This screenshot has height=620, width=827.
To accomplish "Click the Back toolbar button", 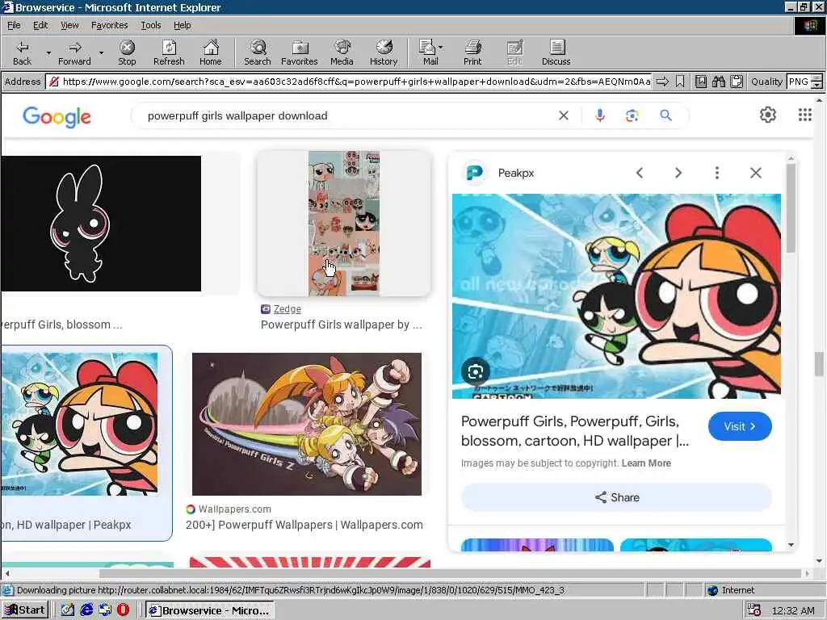I will tap(22, 52).
